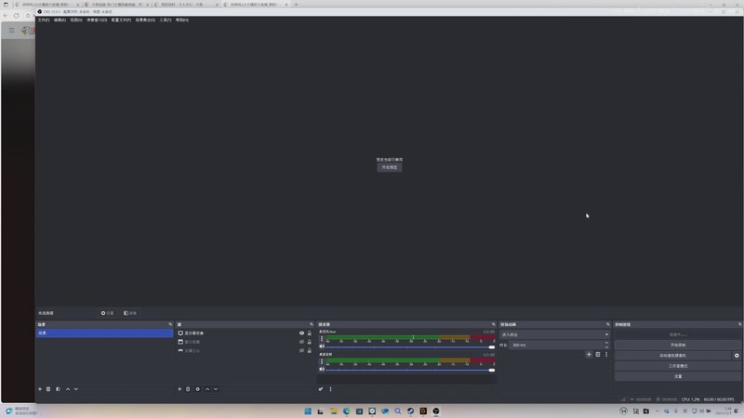Open Desktop Audio channel three-dot menu

(322, 361)
